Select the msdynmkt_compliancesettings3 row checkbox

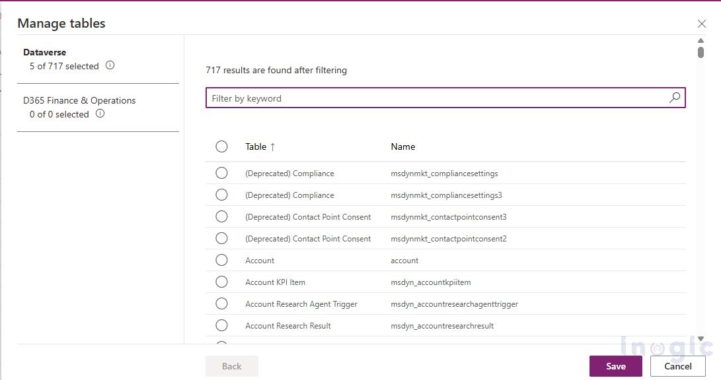tap(221, 195)
